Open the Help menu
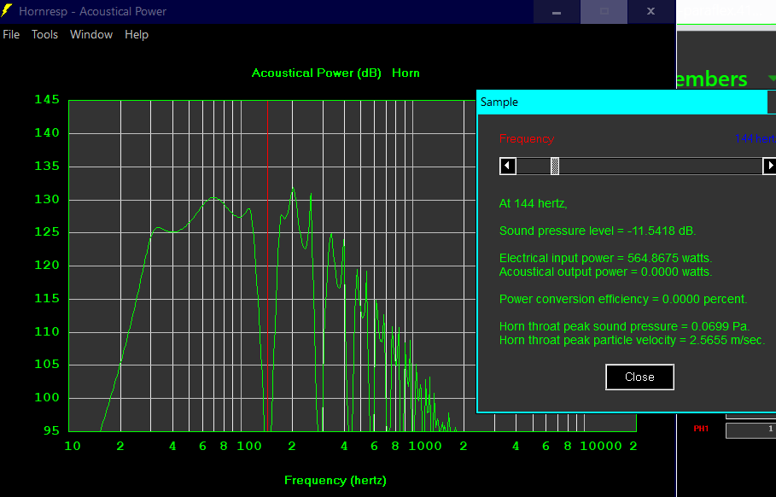This screenshot has height=497, width=776. click(136, 35)
